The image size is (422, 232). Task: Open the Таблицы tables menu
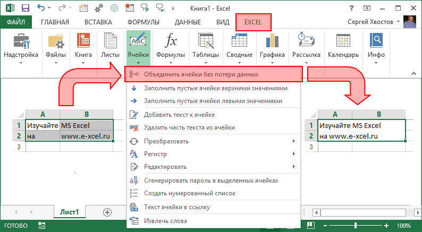click(x=206, y=48)
